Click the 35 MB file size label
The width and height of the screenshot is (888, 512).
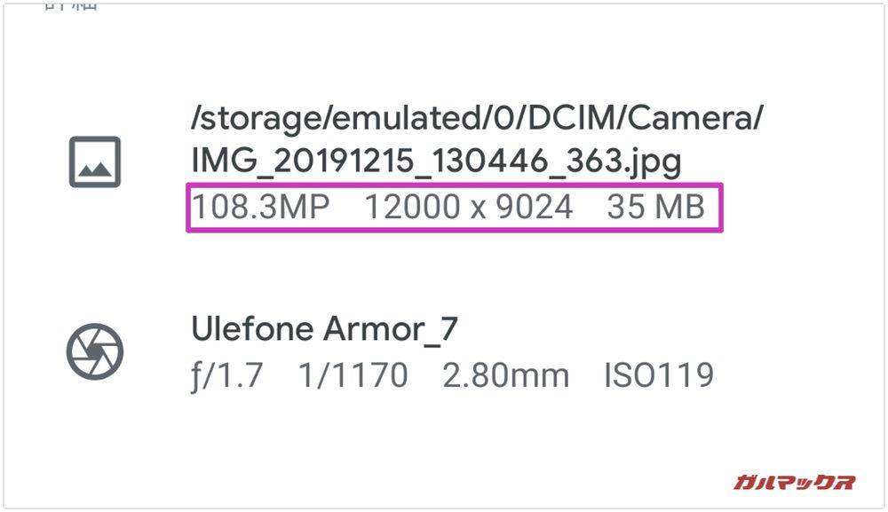point(657,206)
